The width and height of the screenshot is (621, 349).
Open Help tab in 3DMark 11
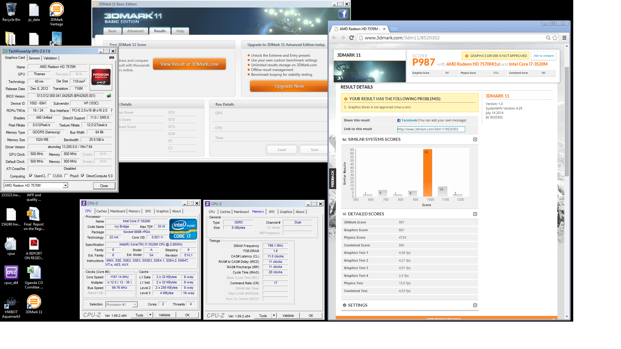pyautogui.click(x=180, y=31)
